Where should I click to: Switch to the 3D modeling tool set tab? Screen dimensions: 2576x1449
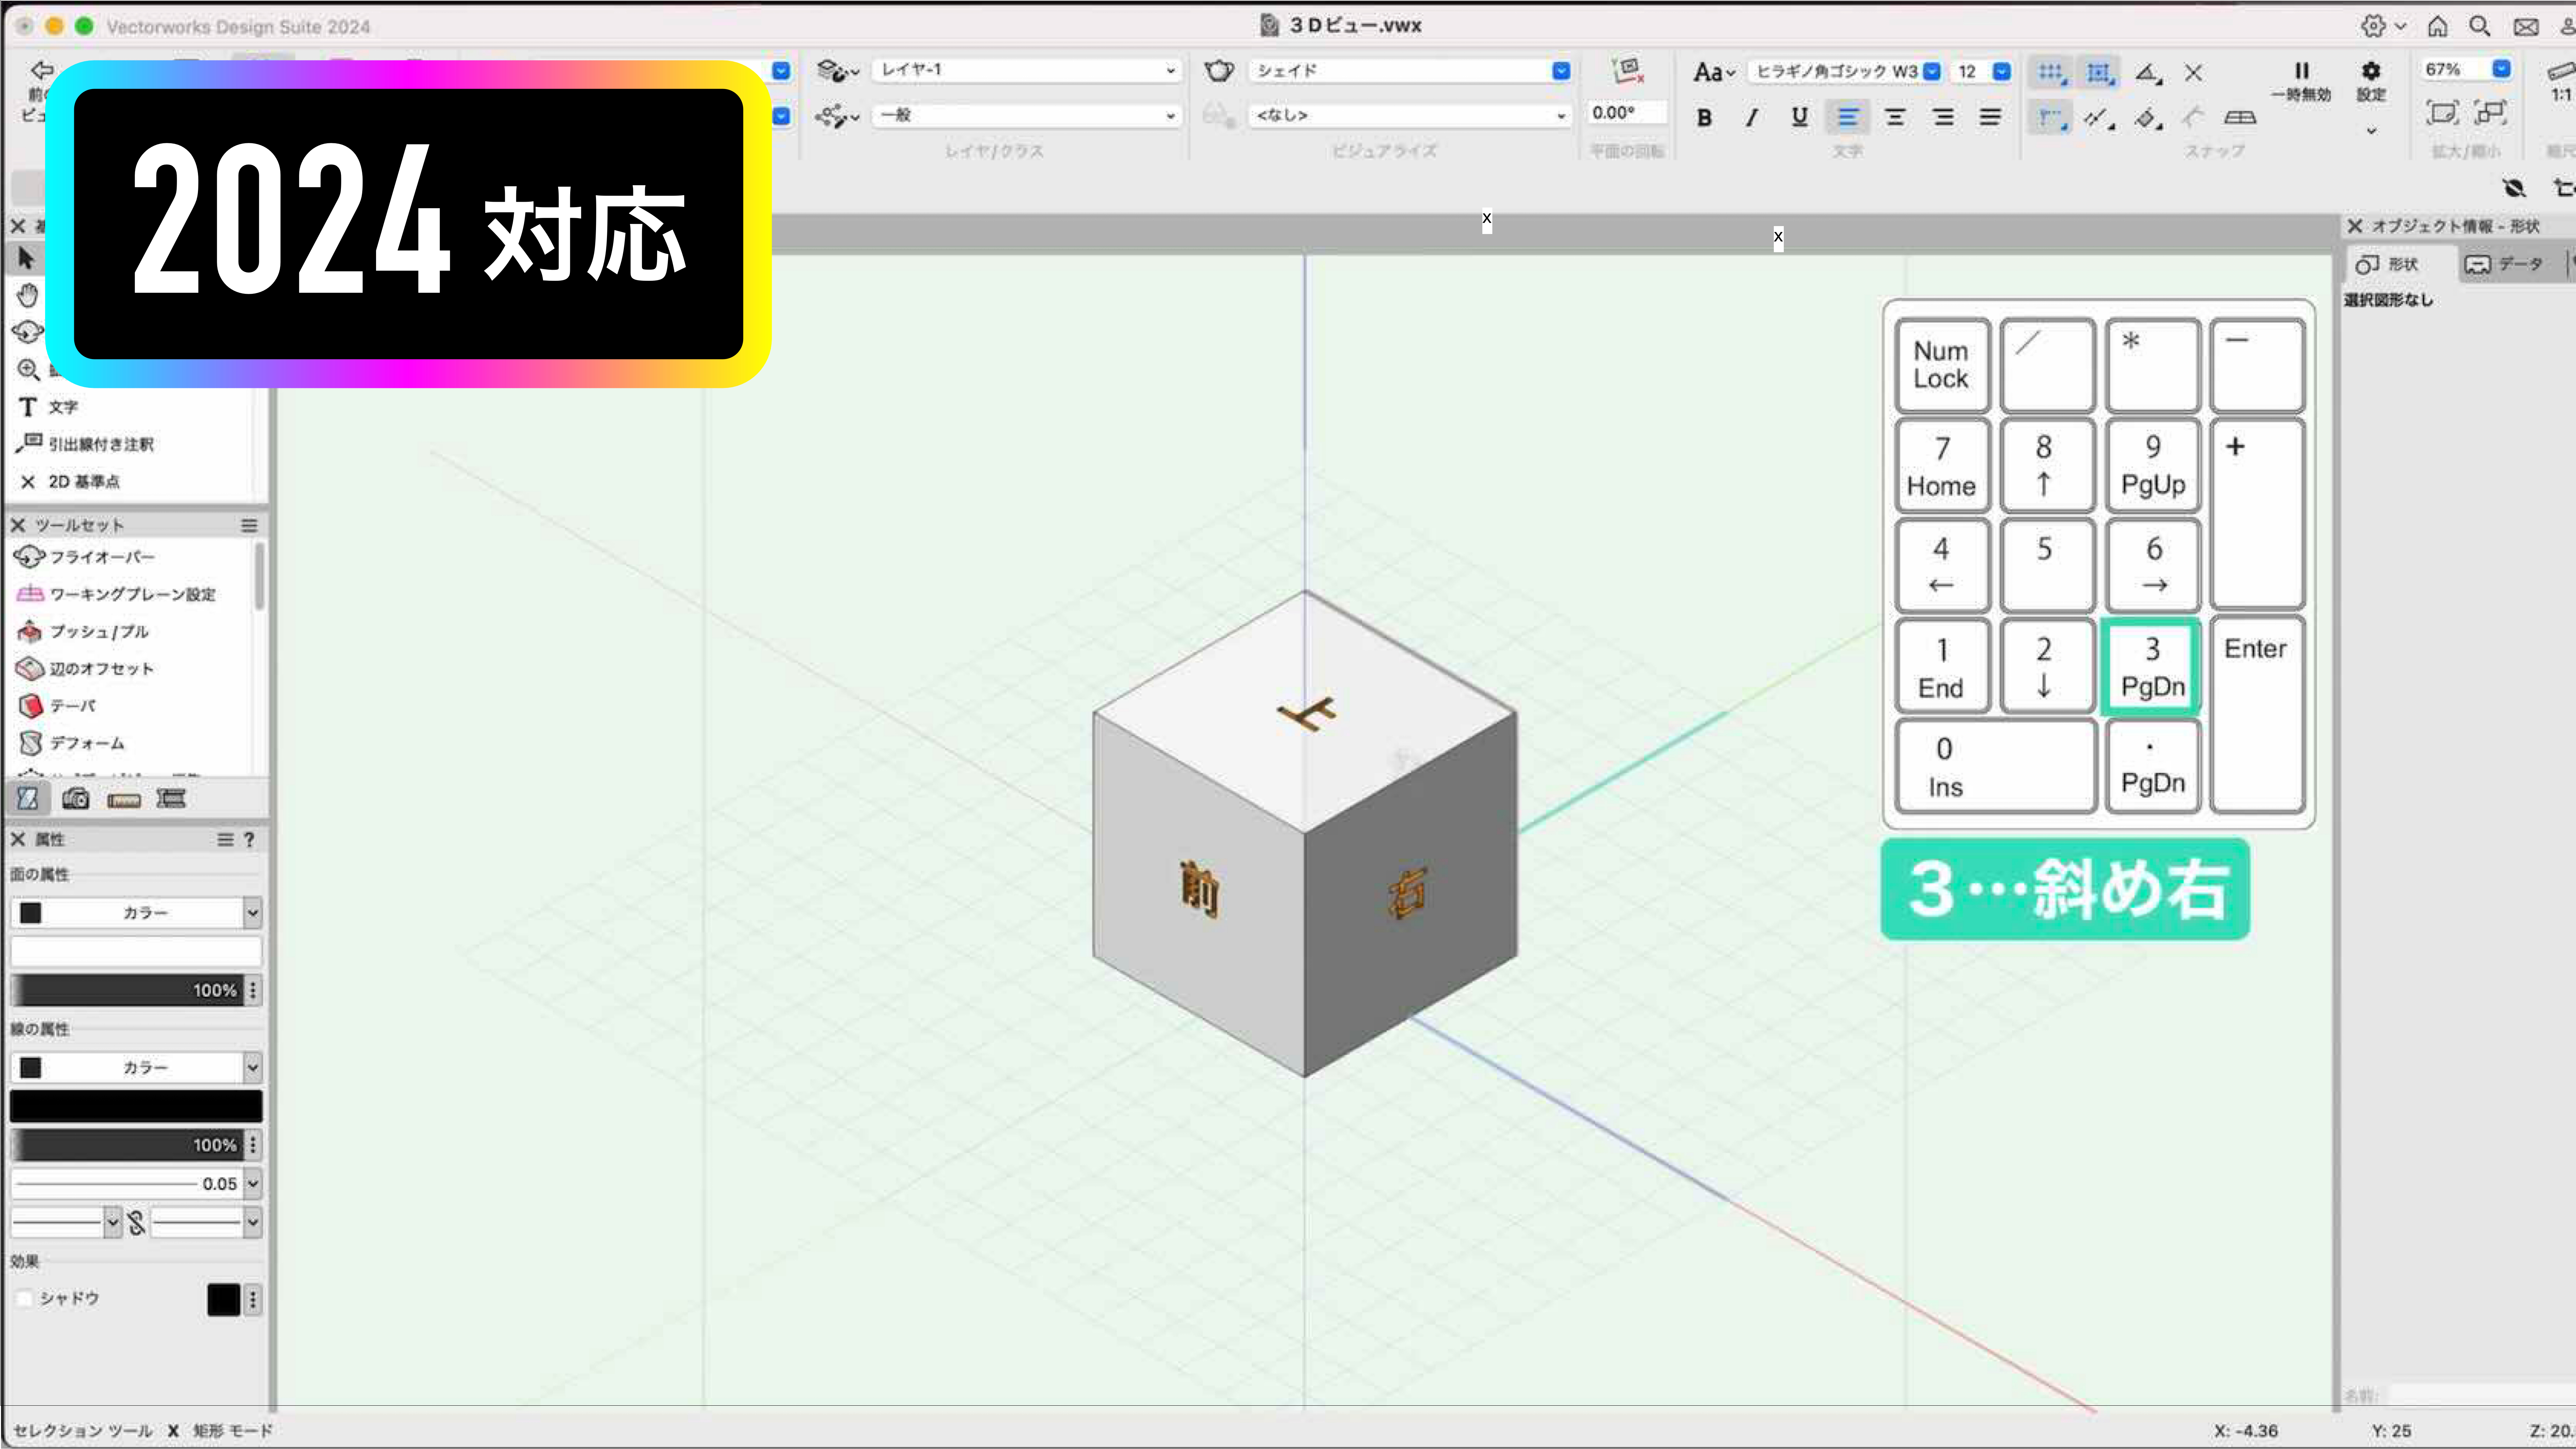[28, 798]
